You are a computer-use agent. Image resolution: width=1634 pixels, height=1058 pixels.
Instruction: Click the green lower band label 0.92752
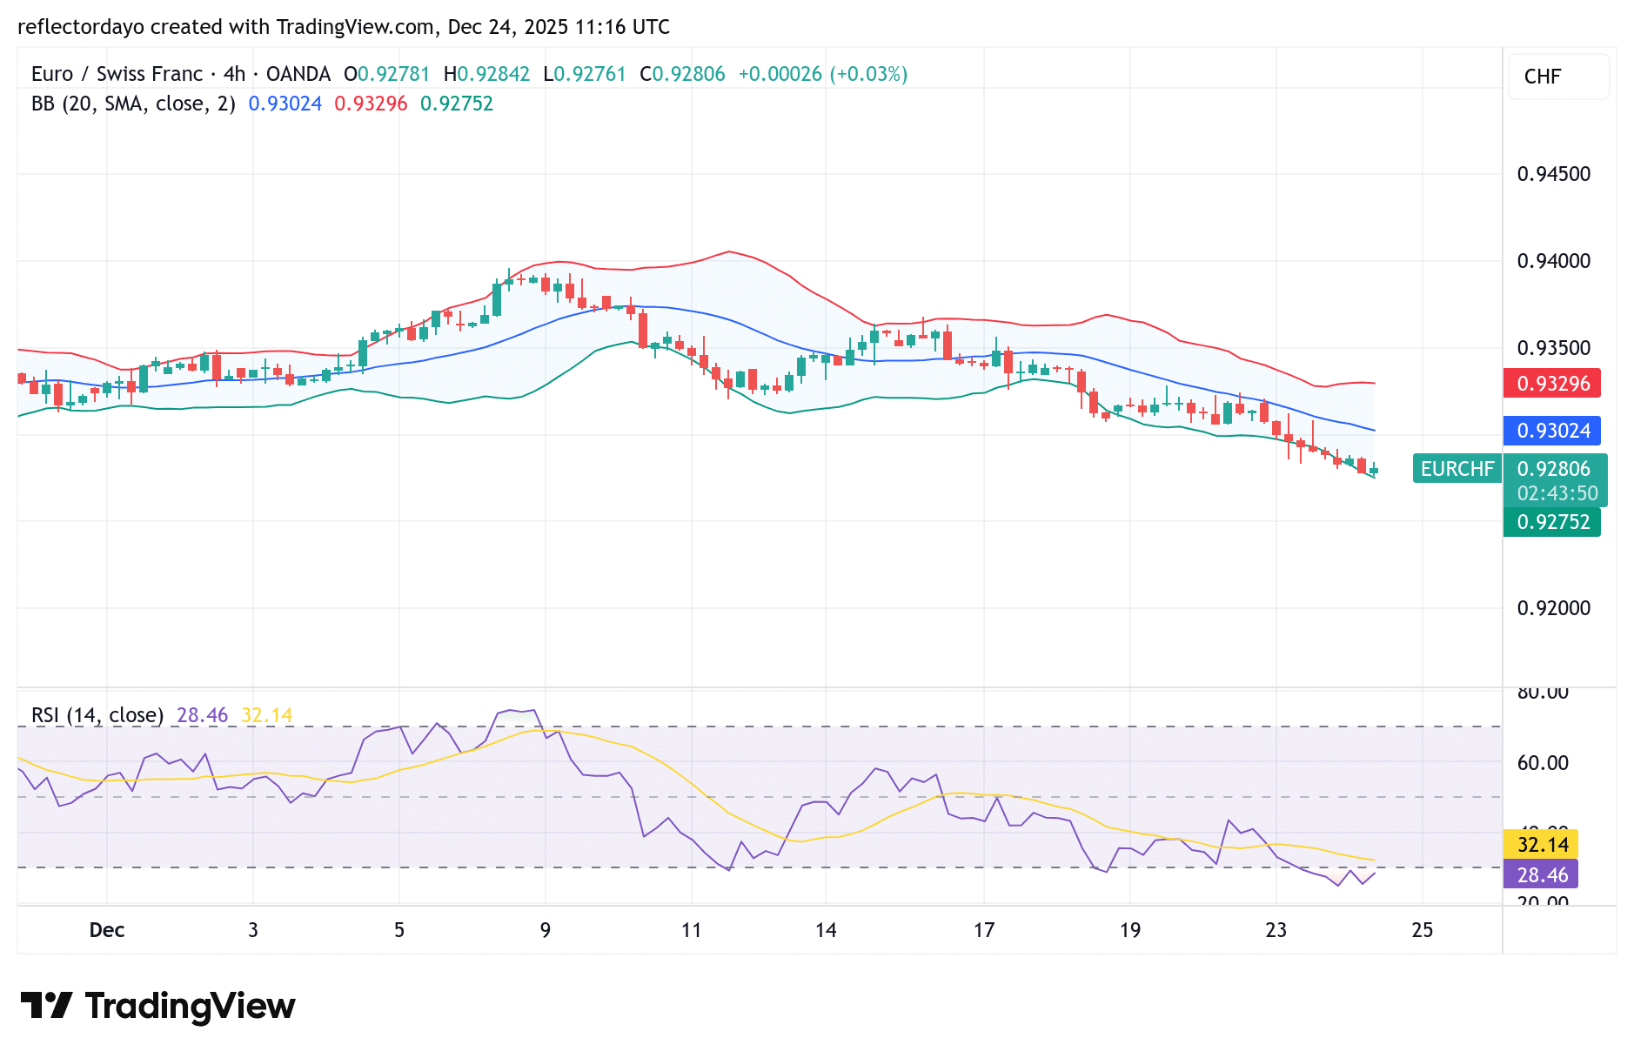coord(1551,522)
